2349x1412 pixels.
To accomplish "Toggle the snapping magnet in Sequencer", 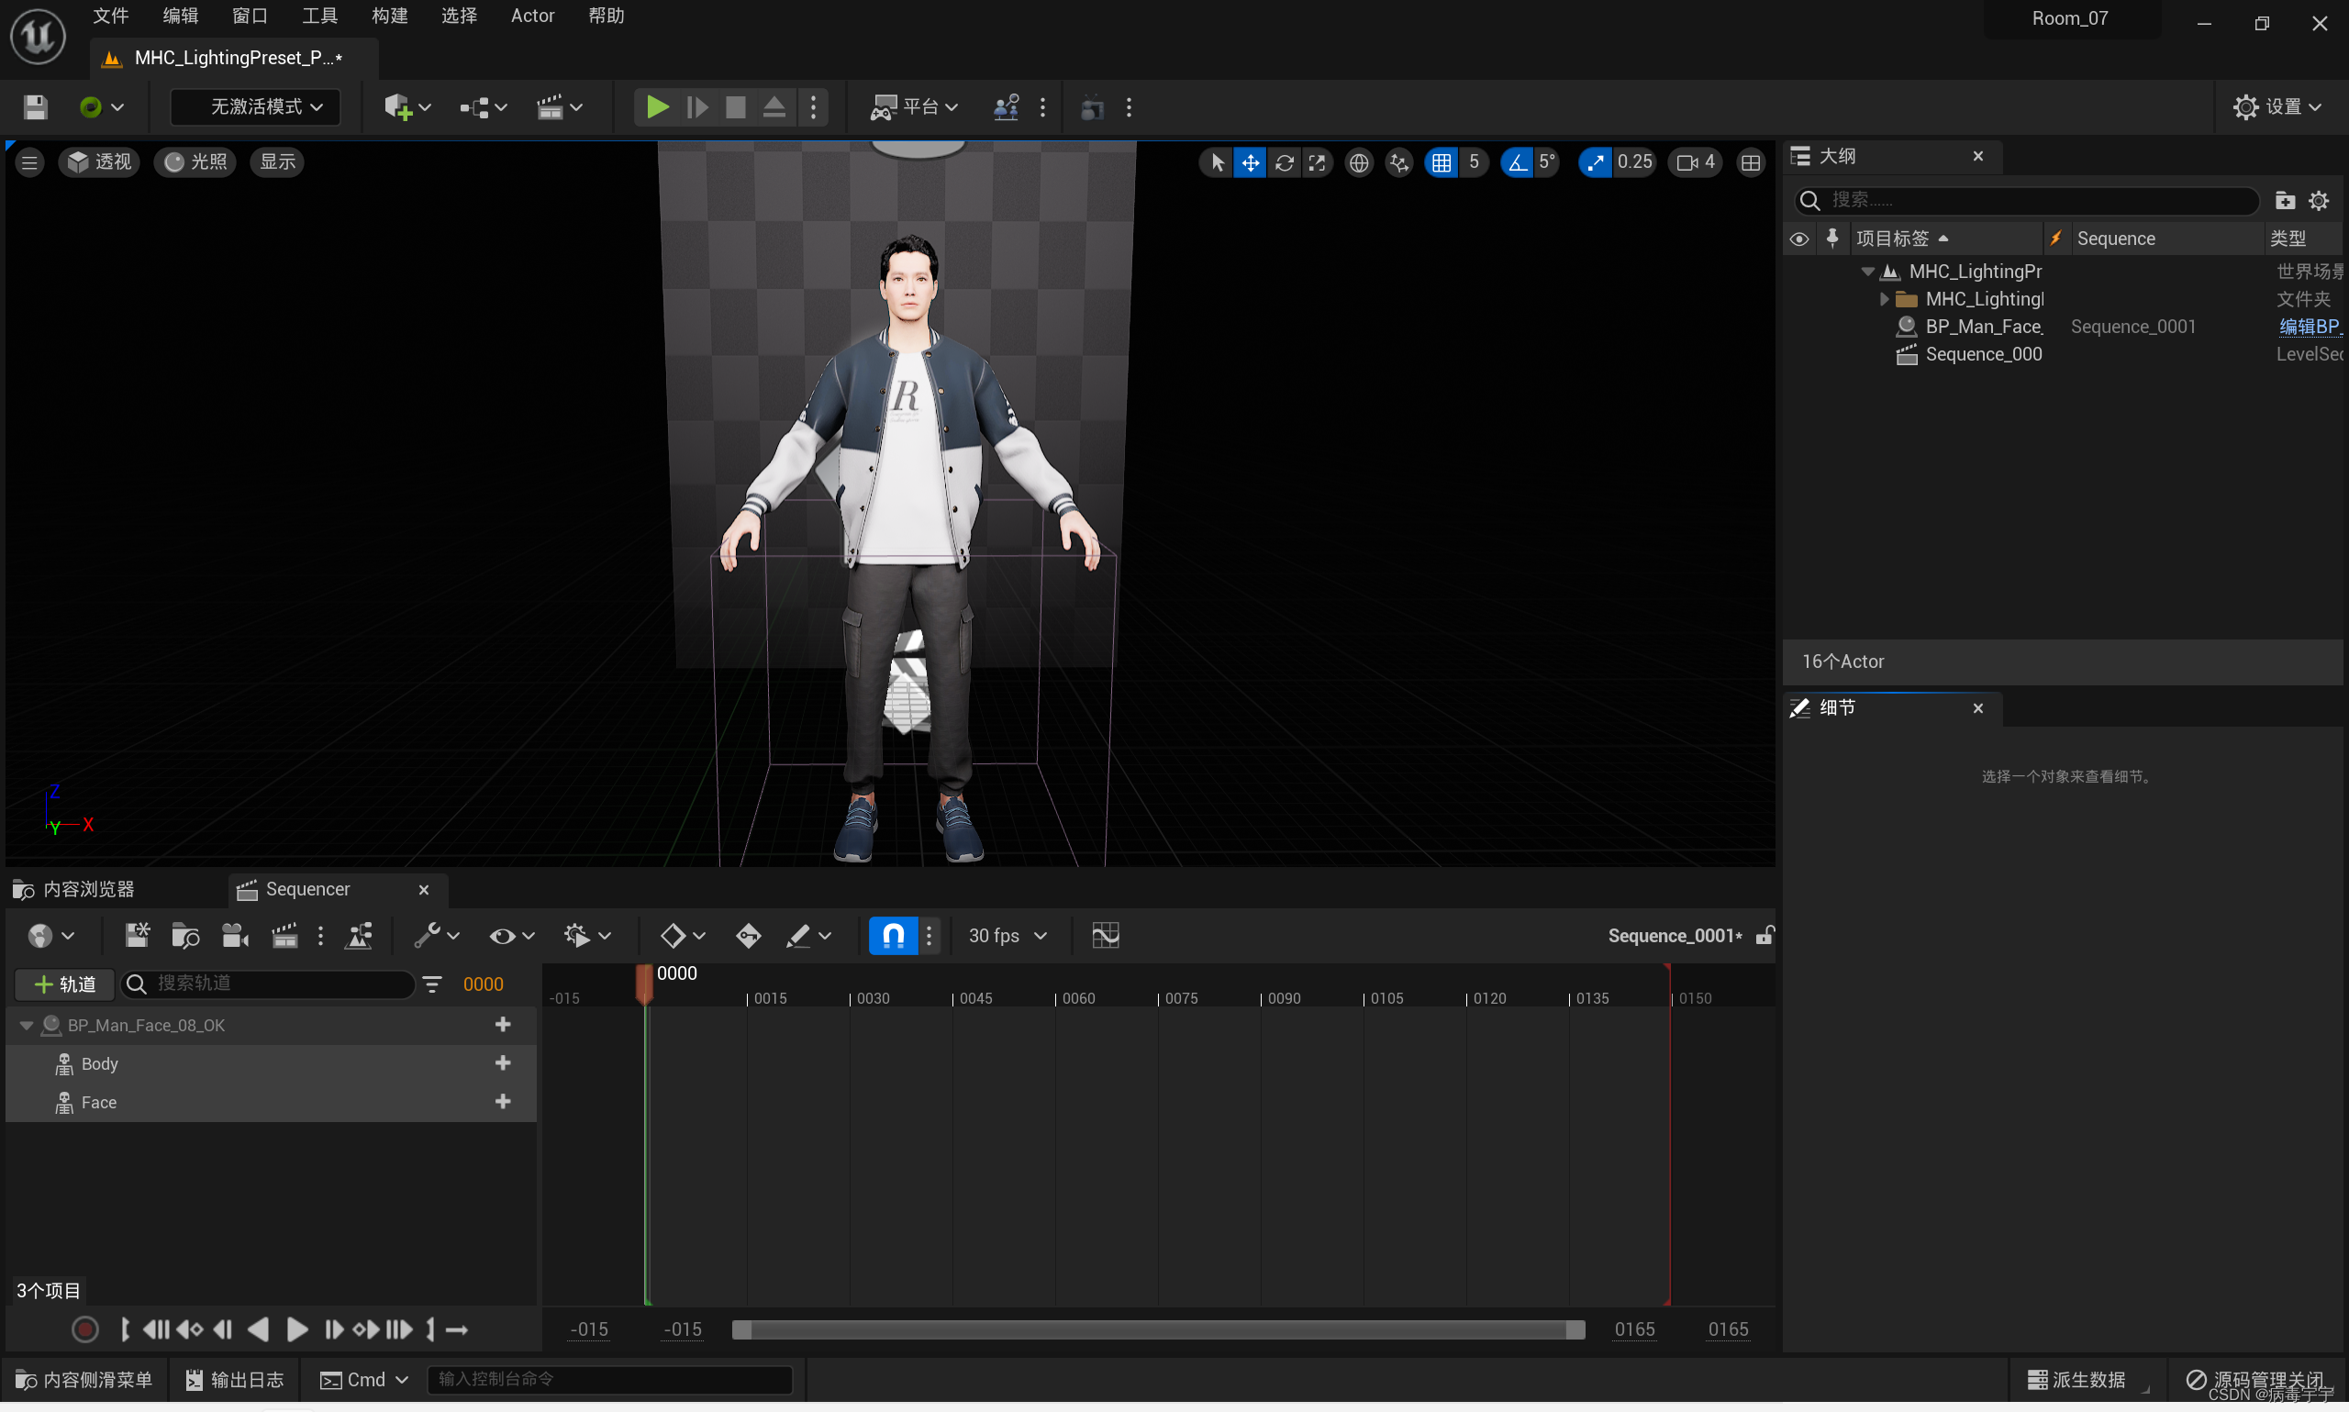I will [x=892, y=935].
